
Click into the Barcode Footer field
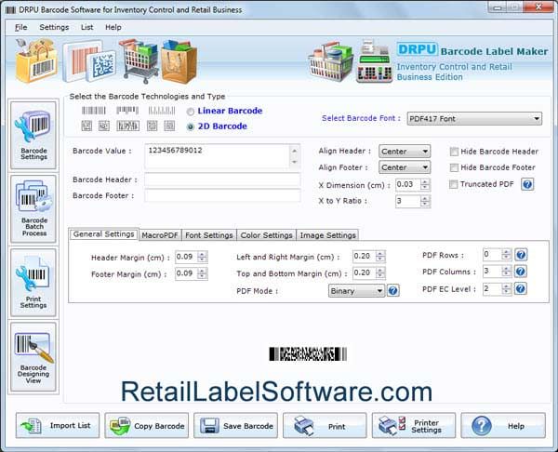[222, 195]
